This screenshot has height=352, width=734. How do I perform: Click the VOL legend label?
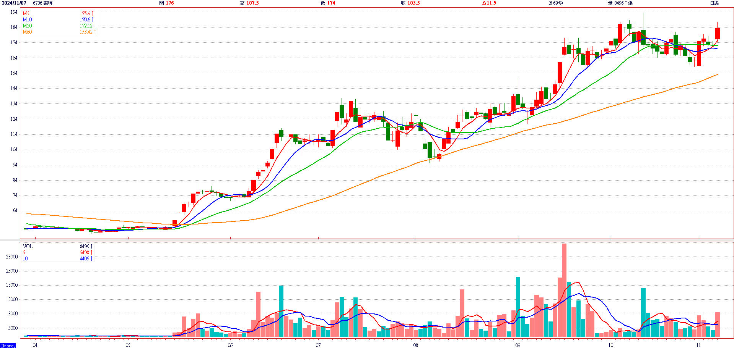(x=28, y=246)
